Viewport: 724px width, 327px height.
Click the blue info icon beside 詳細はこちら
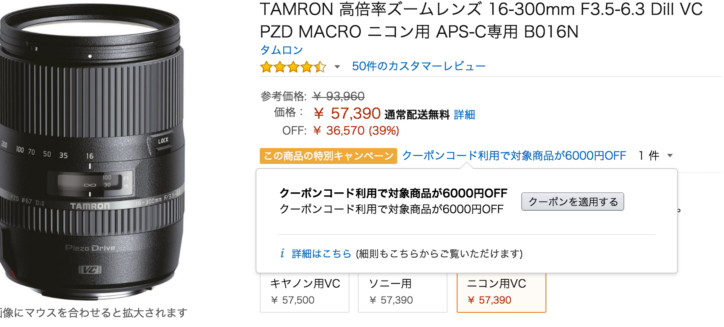coord(283,253)
